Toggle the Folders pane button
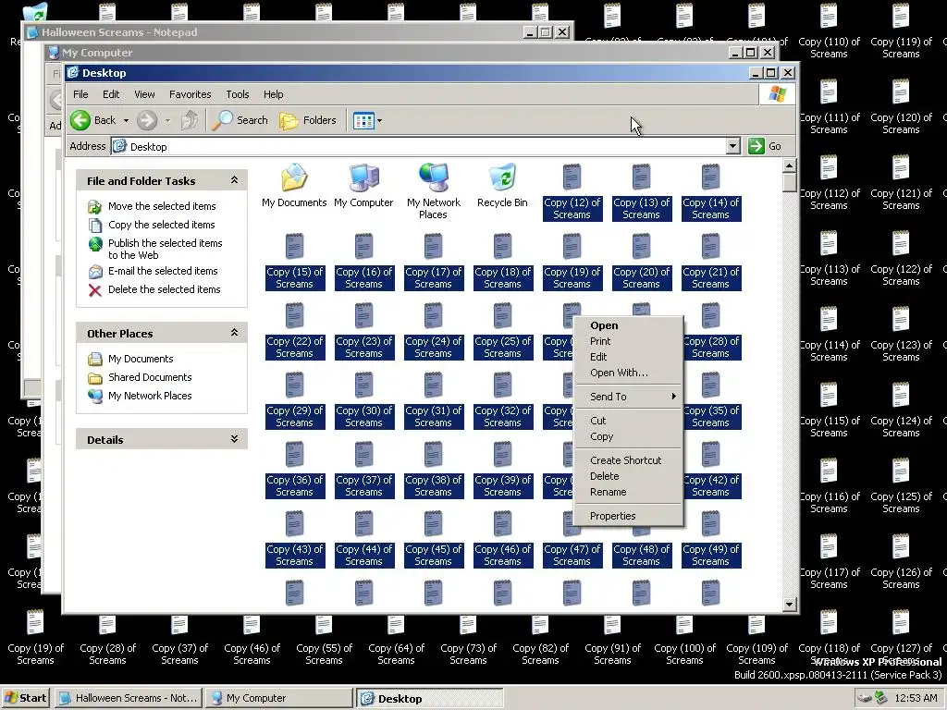947x710 pixels. click(307, 120)
